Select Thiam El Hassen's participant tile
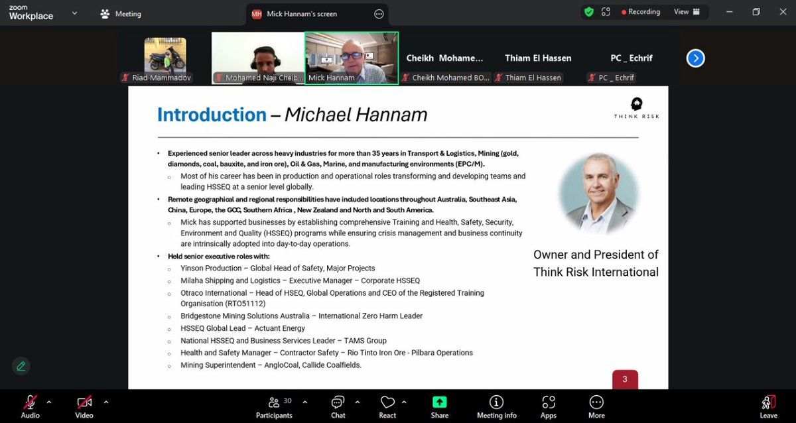The height and width of the screenshot is (423, 796). 538,58
